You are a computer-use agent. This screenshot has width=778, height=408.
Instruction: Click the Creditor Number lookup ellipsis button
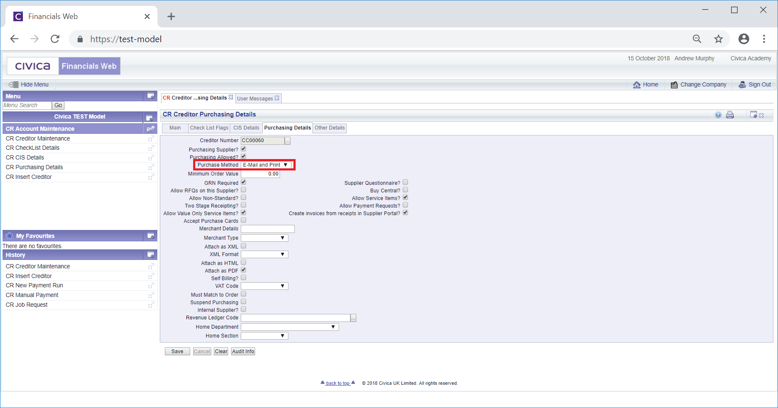click(x=288, y=141)
